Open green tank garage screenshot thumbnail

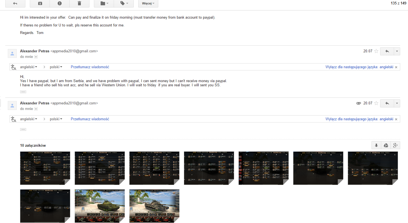click(x=100, y=206)
